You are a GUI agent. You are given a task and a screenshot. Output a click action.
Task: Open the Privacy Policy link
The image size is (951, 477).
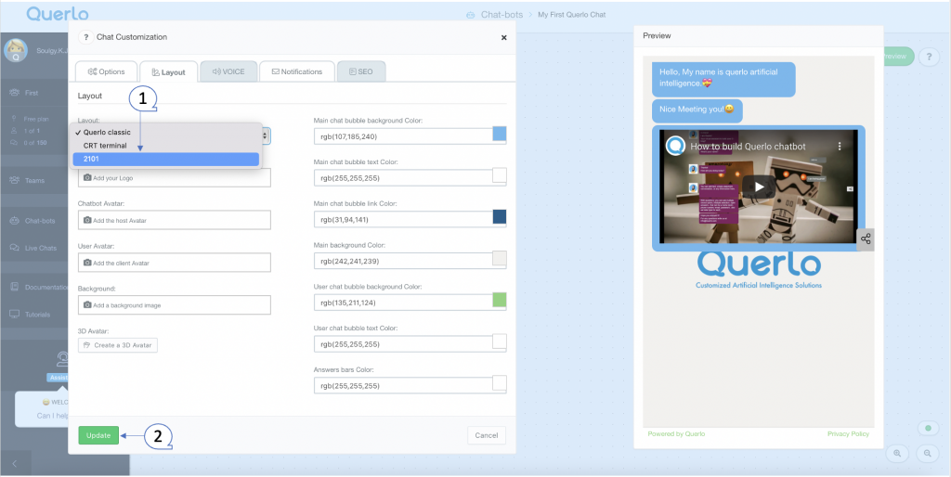(848, 434)
